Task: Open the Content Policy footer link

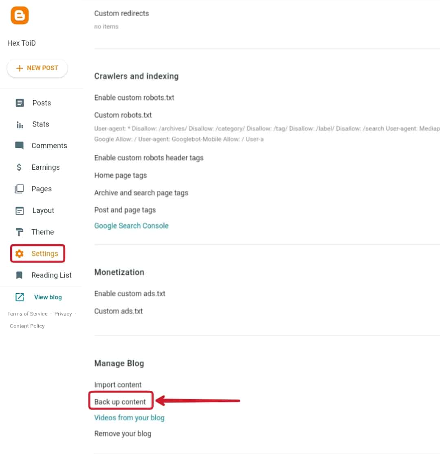Action: click(27, 326)
